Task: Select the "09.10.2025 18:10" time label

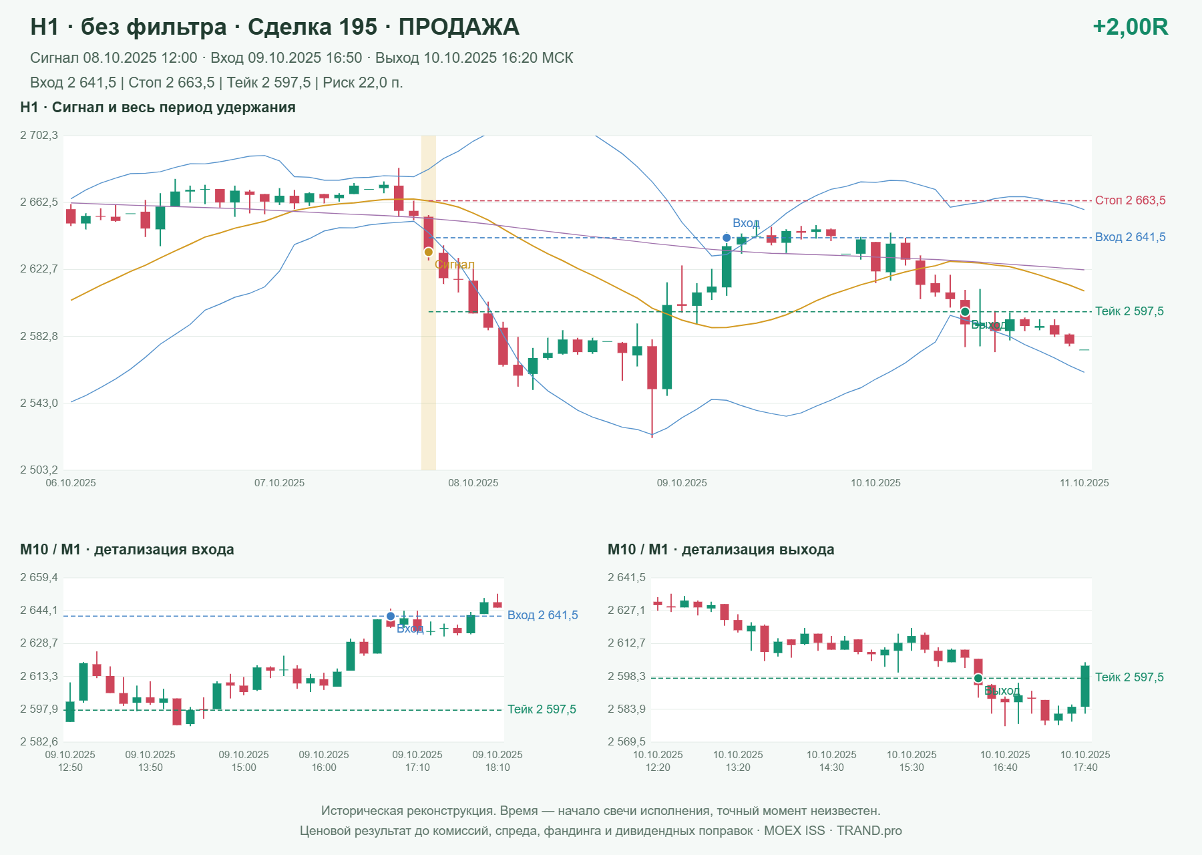Action: (497, 761)
